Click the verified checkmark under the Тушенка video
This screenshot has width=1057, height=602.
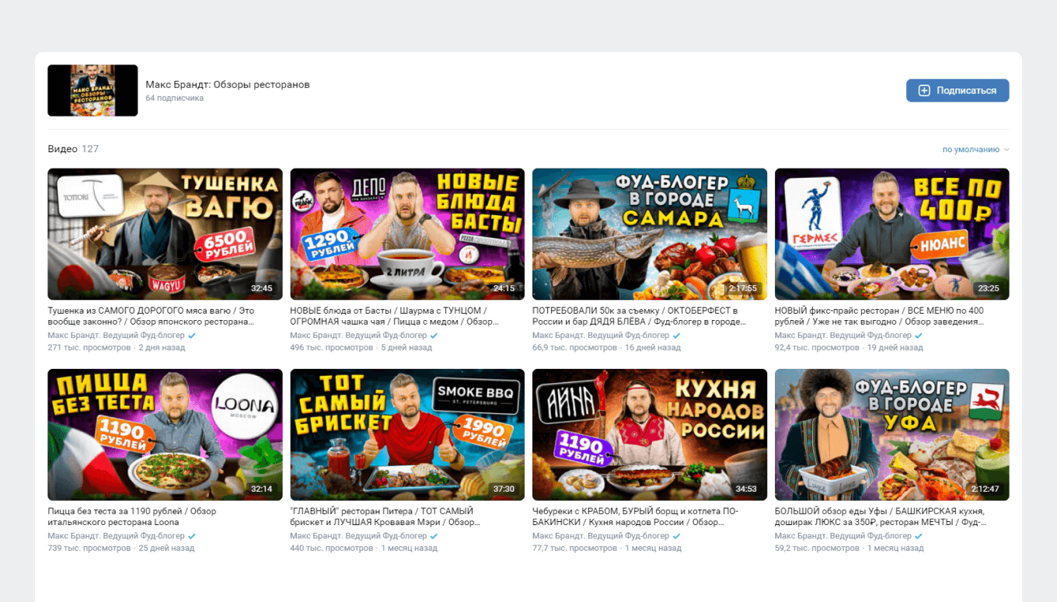point(192,336)
